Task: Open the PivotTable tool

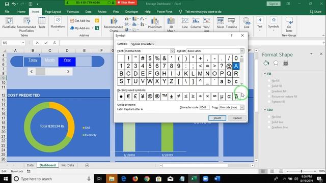Action: (9, 23)
